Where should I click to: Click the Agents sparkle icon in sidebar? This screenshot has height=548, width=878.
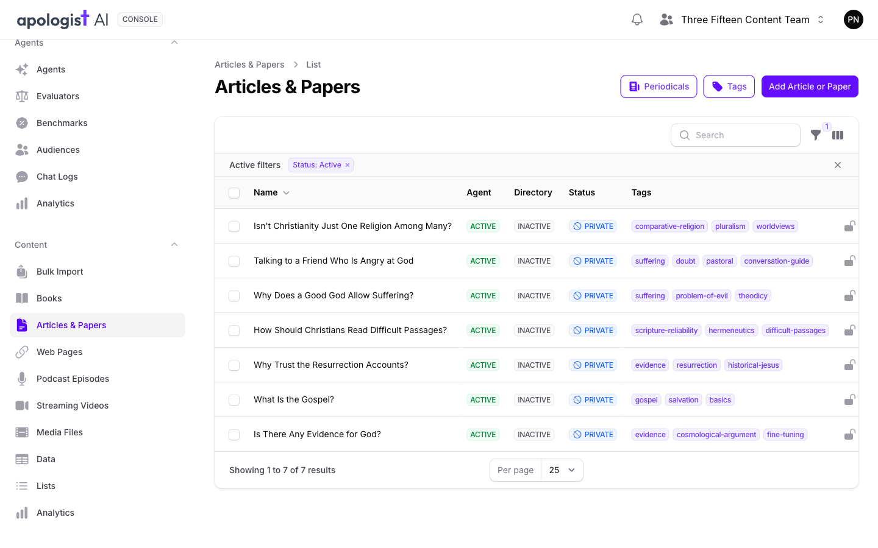click(22, 69)
